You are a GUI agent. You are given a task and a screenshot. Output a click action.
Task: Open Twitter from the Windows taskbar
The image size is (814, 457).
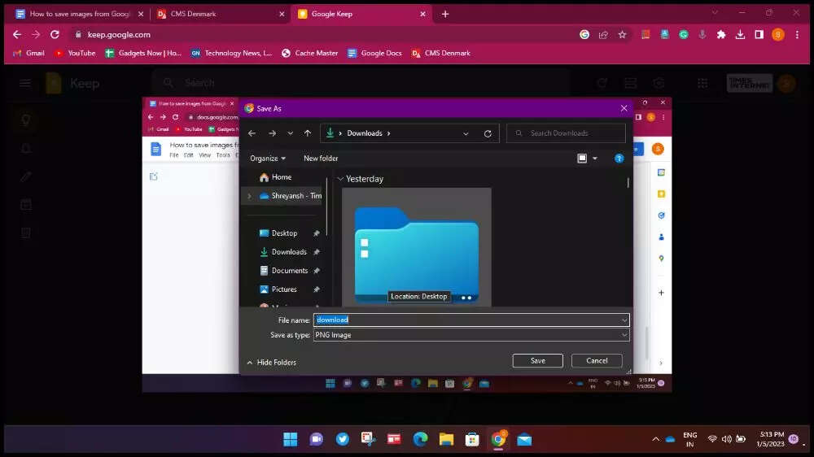click(343, 439)
